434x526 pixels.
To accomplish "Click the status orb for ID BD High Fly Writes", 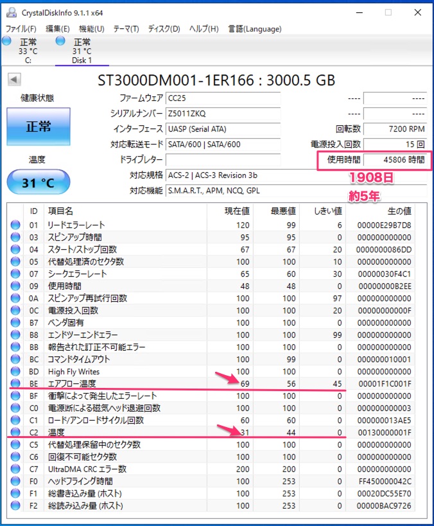I will coord(15,371).
